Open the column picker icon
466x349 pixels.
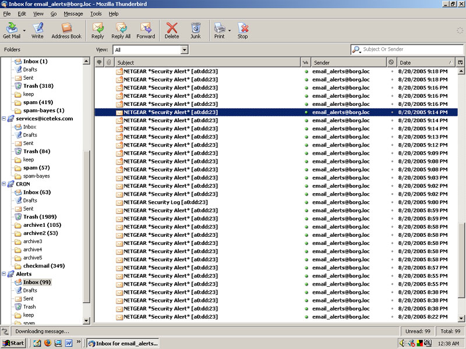click(460, 62)
